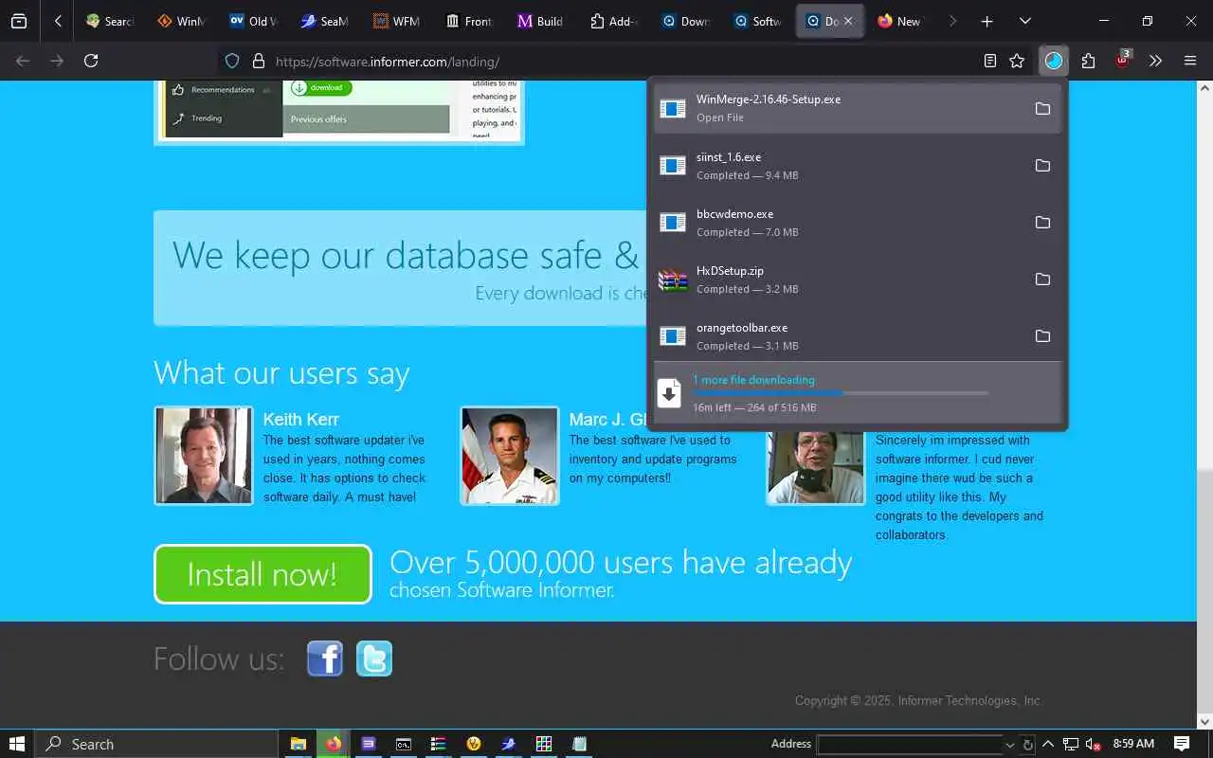Viewport: 1213px width, 758px height.
Task: Click the download progress bar
Action: click(840, 392)
